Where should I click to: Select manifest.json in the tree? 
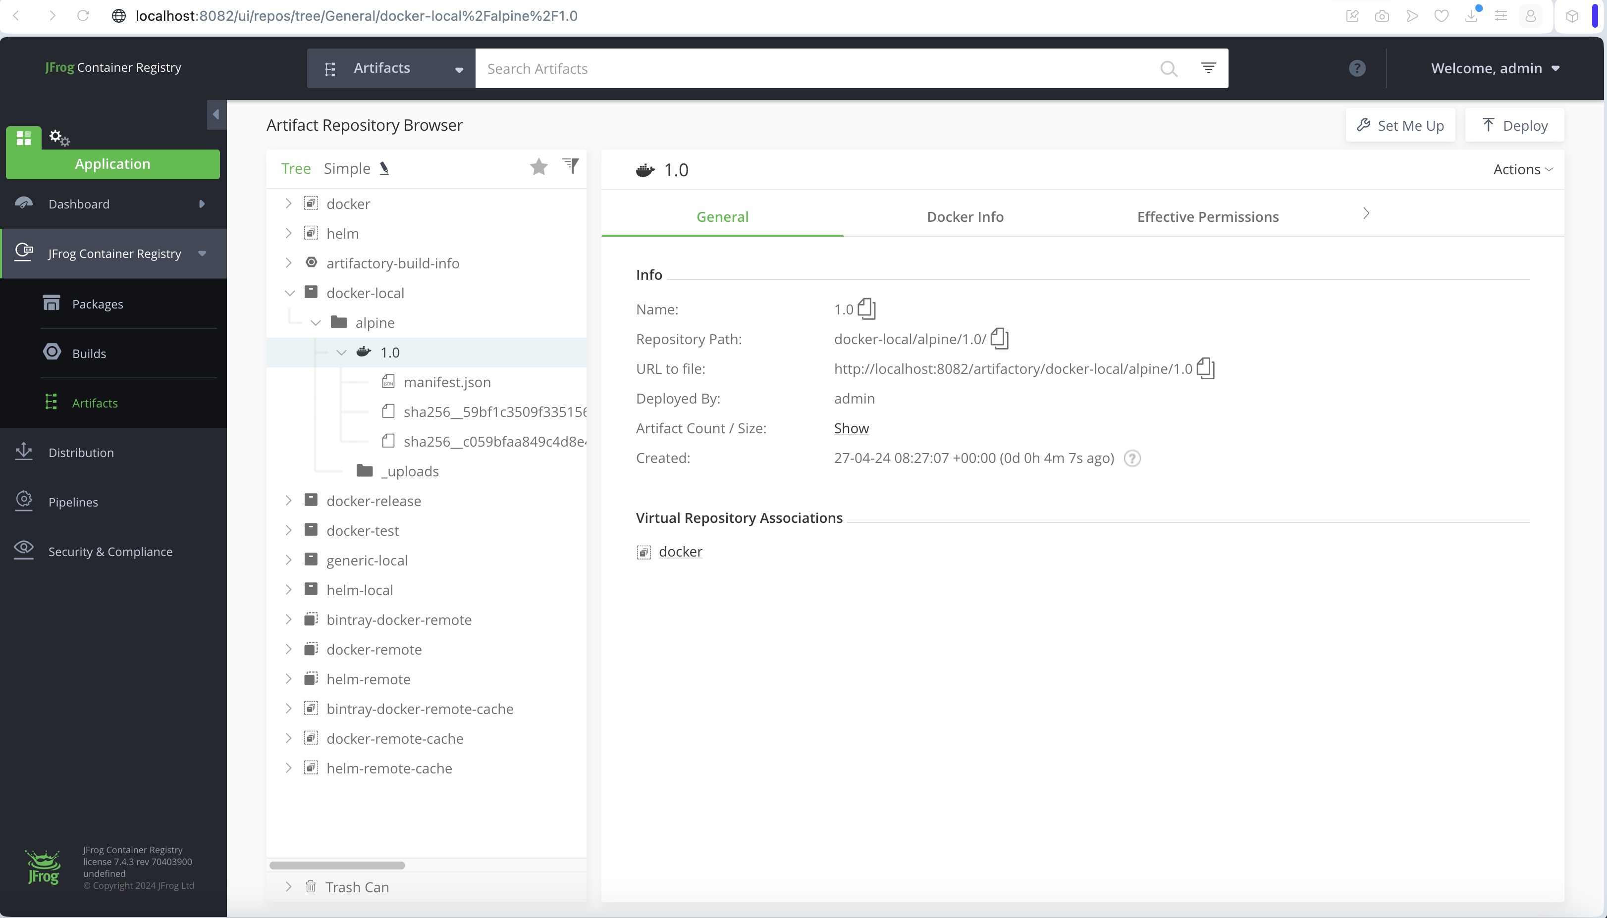click(447, 381)
